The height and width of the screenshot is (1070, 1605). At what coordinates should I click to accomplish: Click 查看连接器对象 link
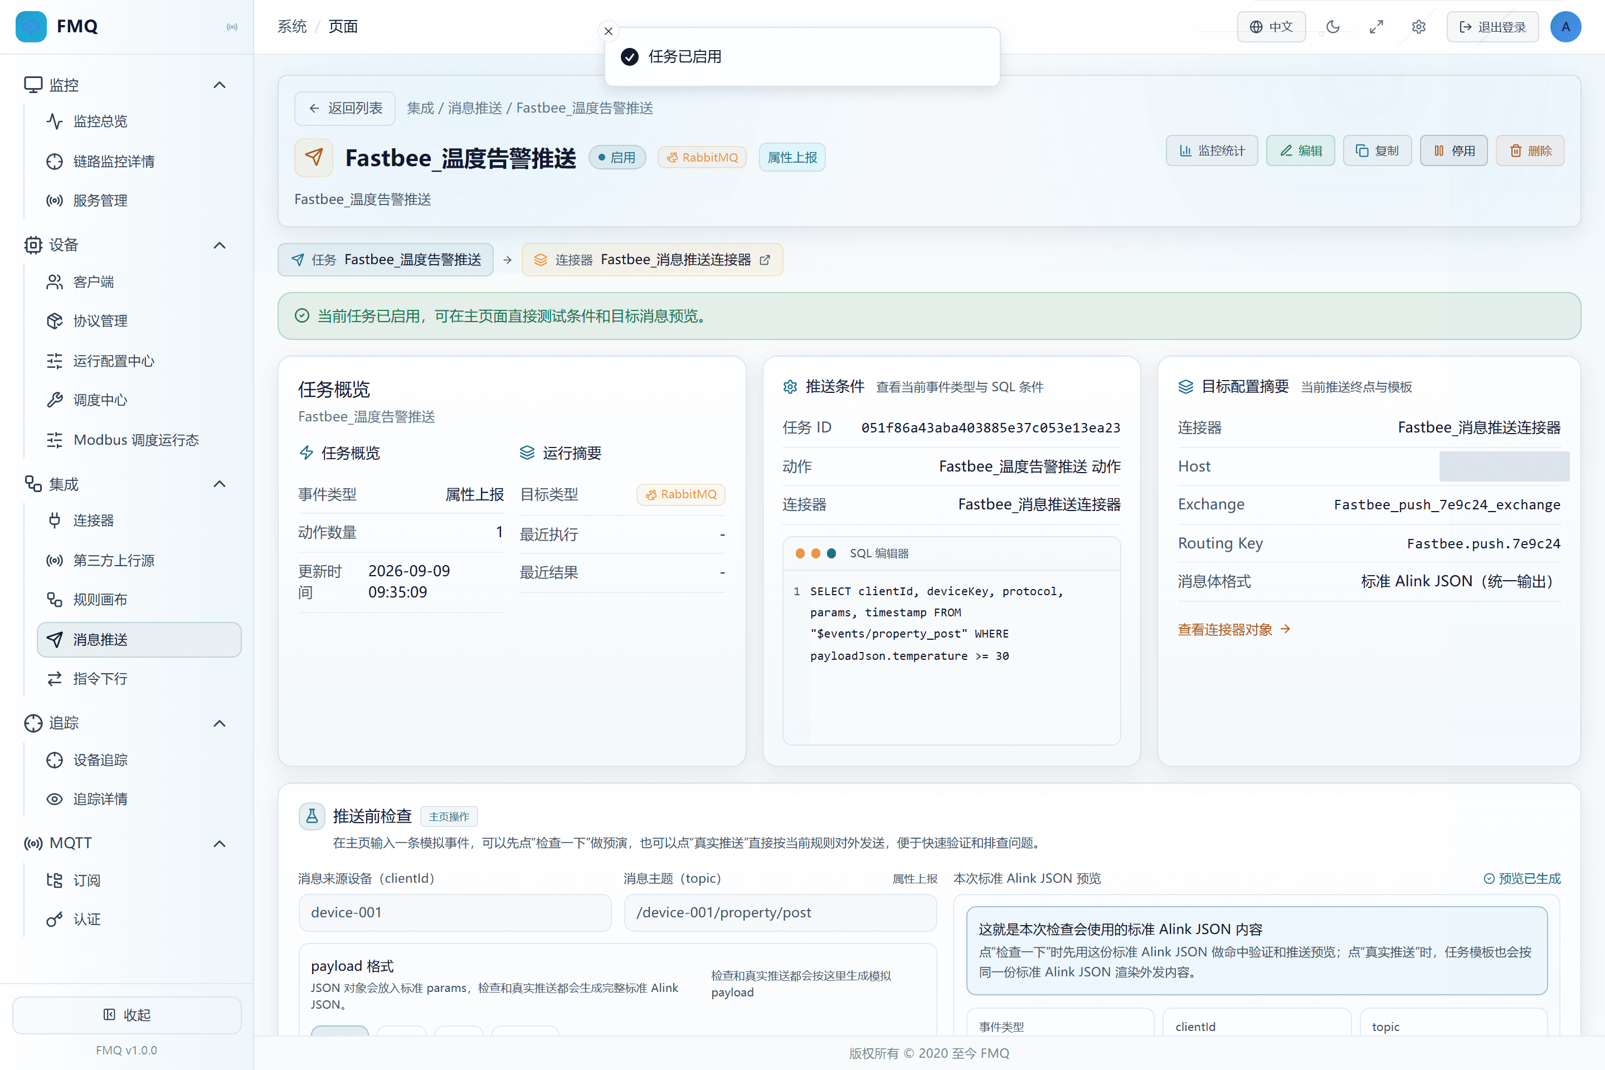point(1234,629)
